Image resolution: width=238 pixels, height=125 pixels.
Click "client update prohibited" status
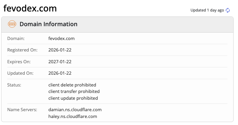point(73,98)
